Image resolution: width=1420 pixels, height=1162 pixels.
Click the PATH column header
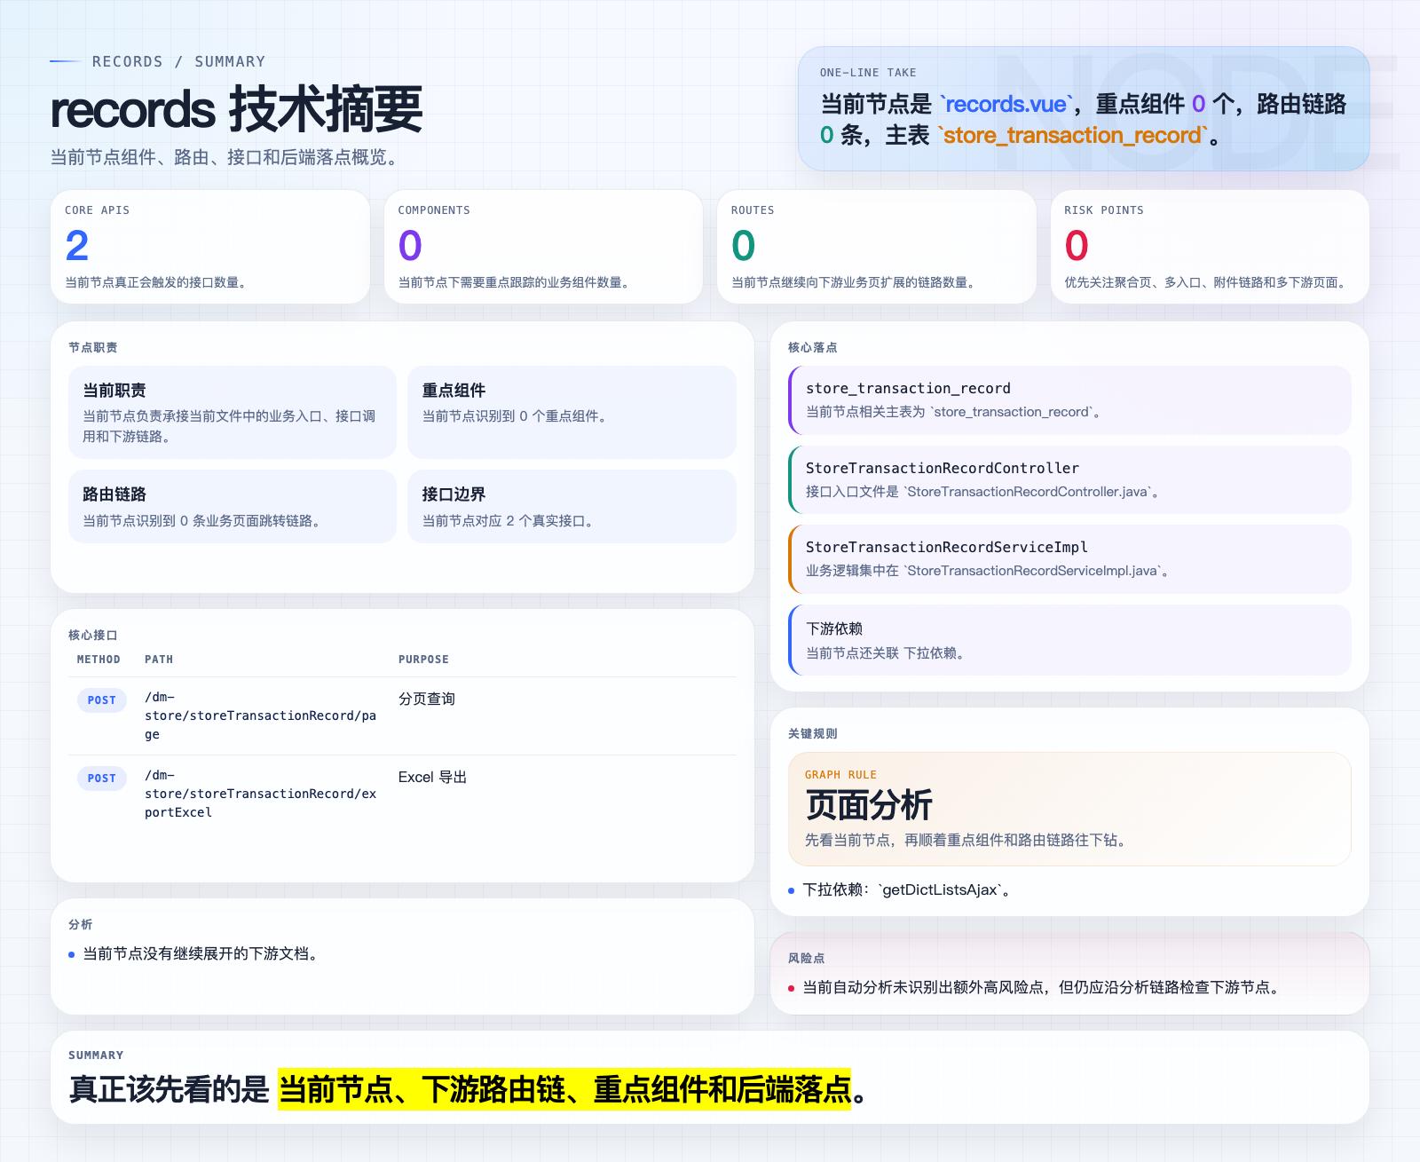(159, 660)
